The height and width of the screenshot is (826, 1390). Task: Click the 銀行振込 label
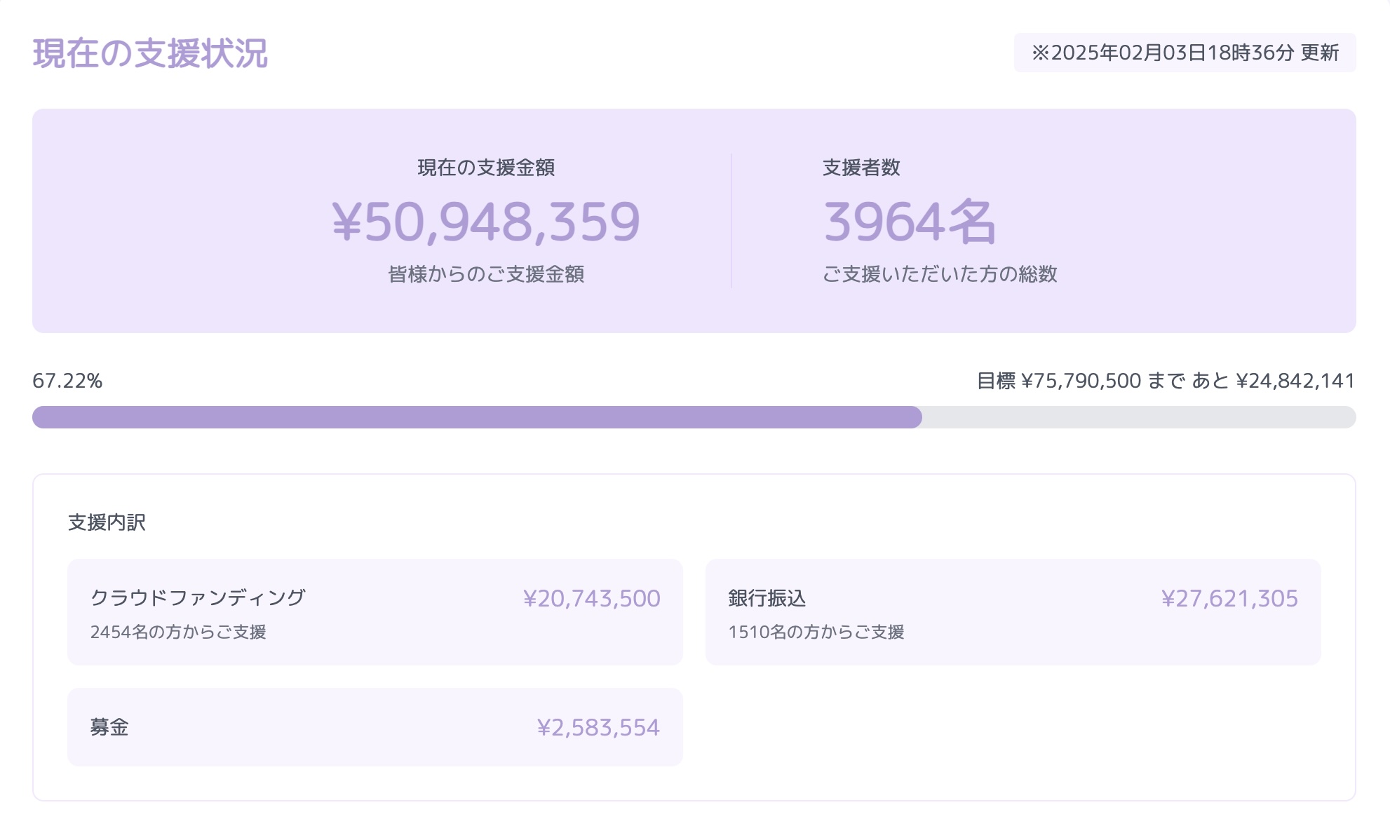point(767,598)
